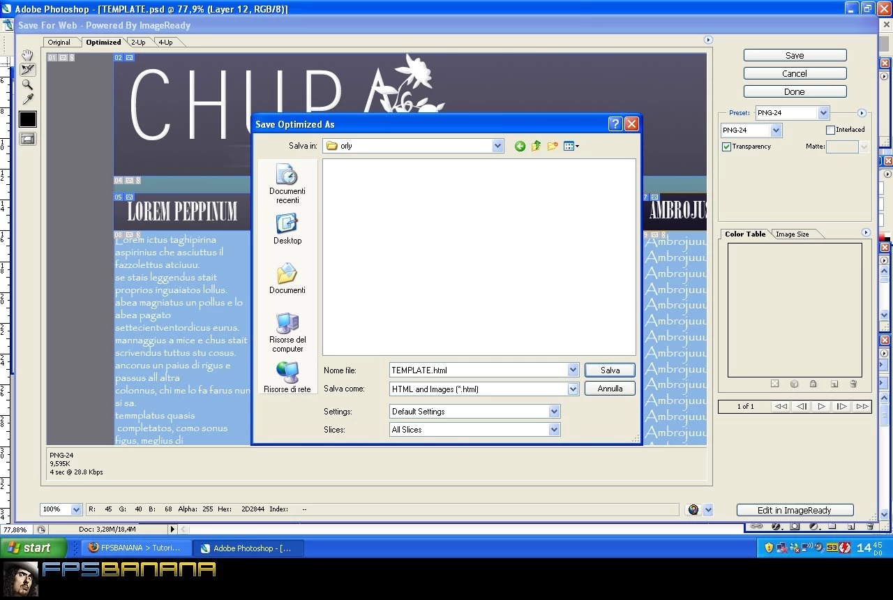Expand the Nome file dropdown arrow

point(573,370)
